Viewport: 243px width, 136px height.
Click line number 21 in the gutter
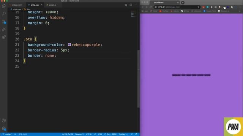(x=17, y=45)
